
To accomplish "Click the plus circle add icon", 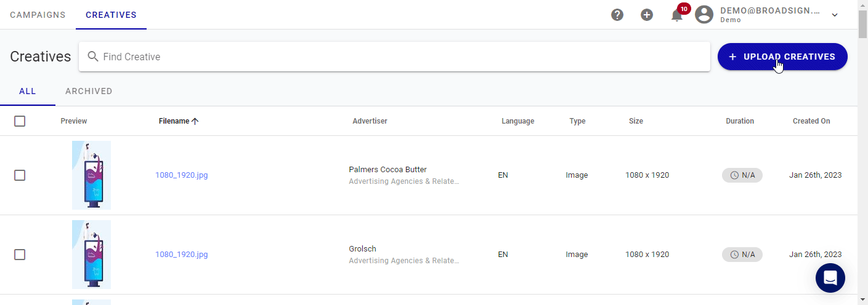I will (647, 15).
